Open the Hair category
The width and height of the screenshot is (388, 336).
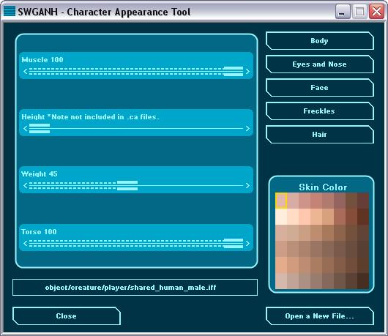coord(319,135)
